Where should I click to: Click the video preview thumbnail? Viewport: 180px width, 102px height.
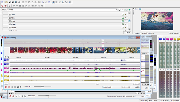[156, 21]
